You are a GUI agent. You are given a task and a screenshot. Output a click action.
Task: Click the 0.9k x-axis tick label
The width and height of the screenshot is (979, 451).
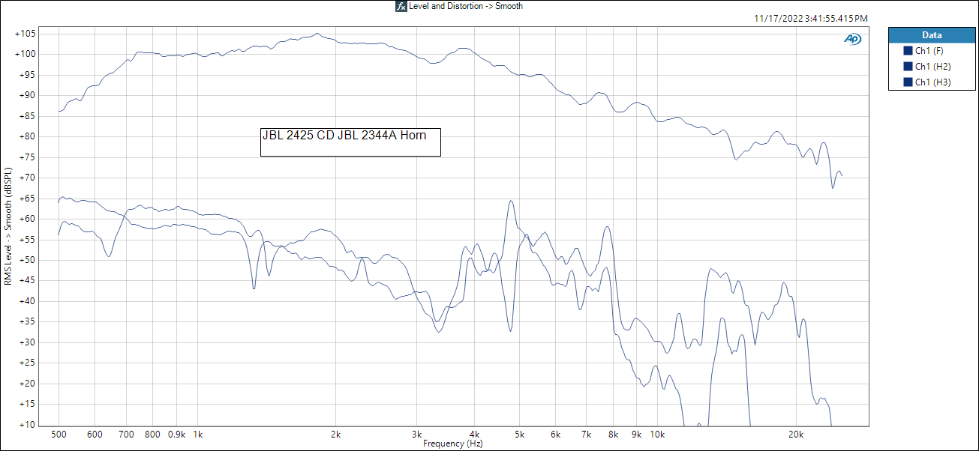point(177,435)
